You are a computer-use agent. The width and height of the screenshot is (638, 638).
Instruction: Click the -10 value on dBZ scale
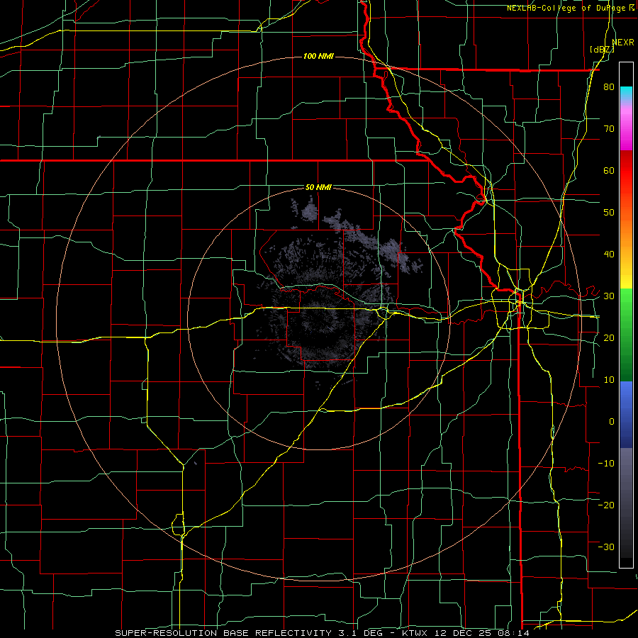pyautogui.click(x=606, y=464)
